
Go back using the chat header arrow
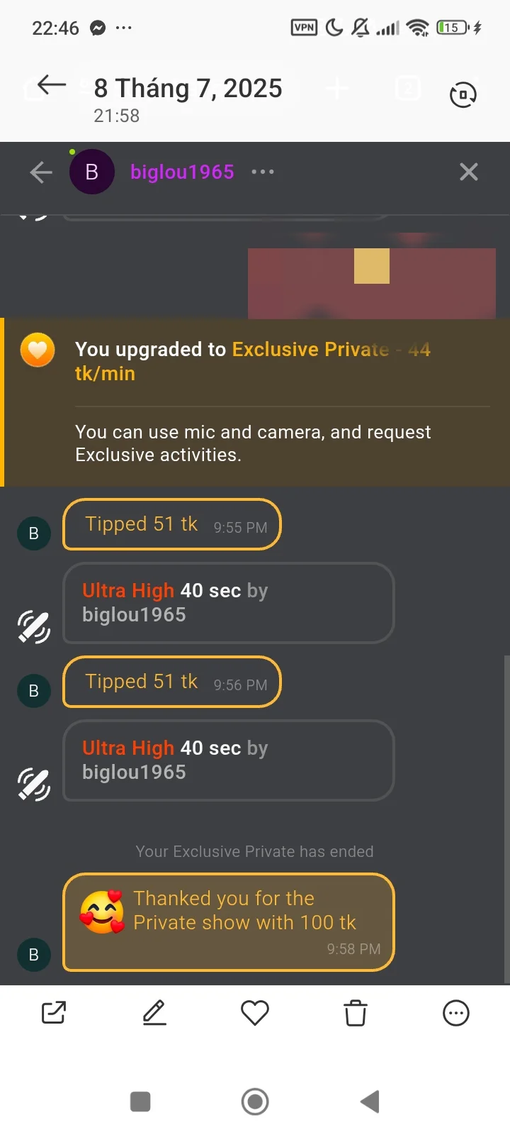click(x=41, y=172)
